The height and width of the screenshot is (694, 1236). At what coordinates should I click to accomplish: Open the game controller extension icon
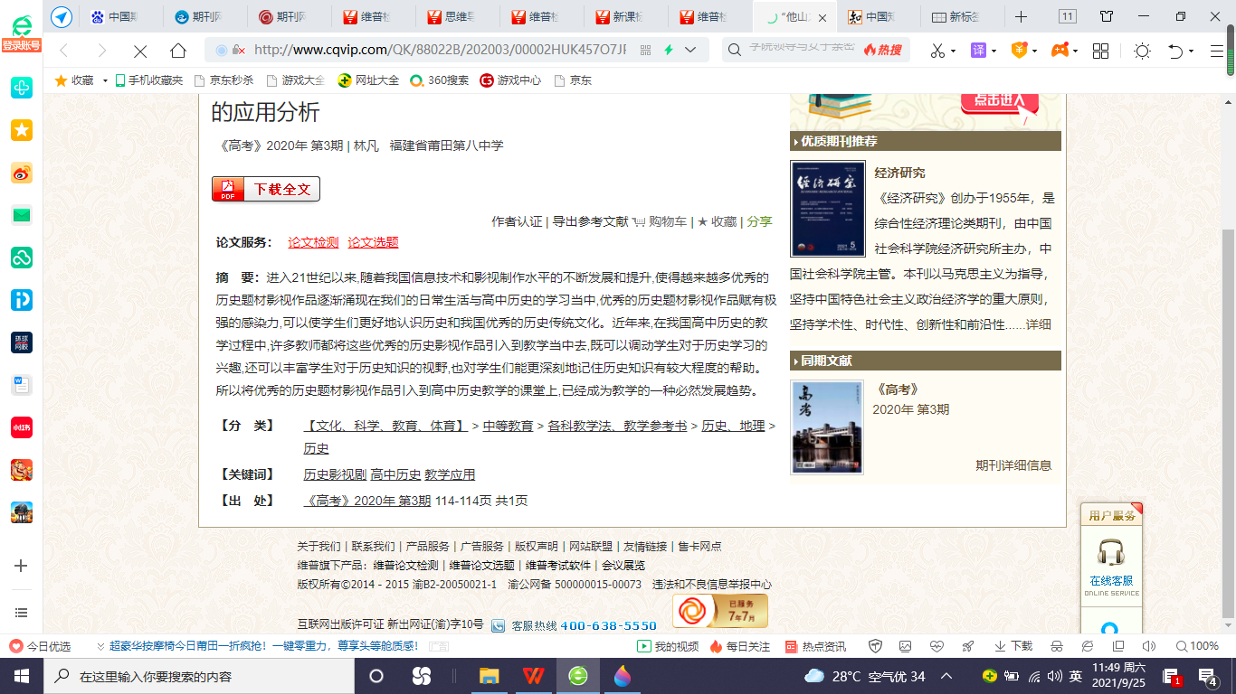1059,51
